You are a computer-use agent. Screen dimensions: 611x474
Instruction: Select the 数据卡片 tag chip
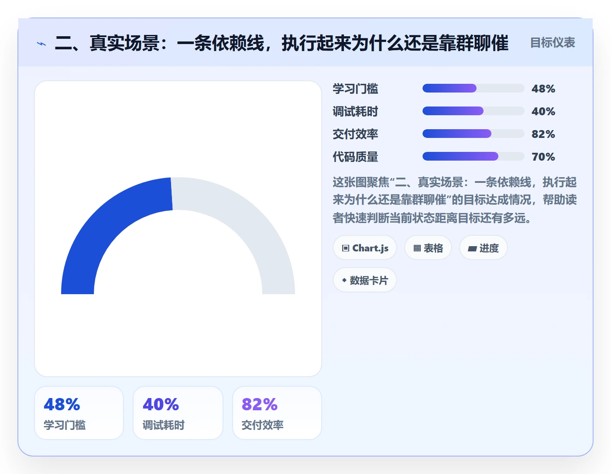pos(365,280)
